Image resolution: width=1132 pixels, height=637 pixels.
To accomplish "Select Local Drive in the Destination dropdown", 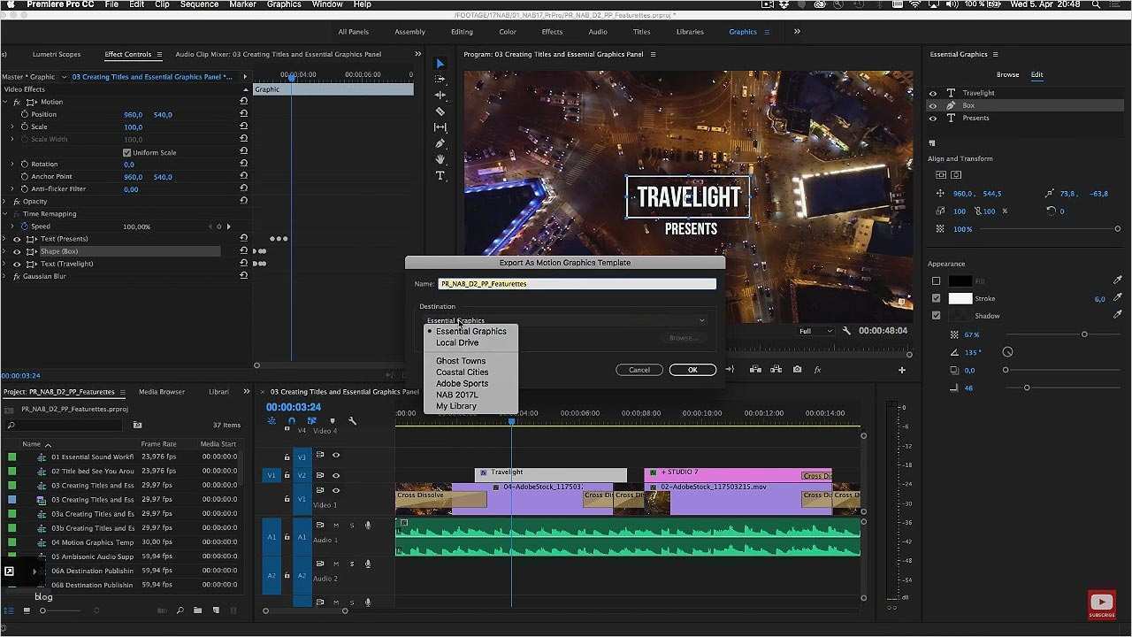I will [457, 342].
